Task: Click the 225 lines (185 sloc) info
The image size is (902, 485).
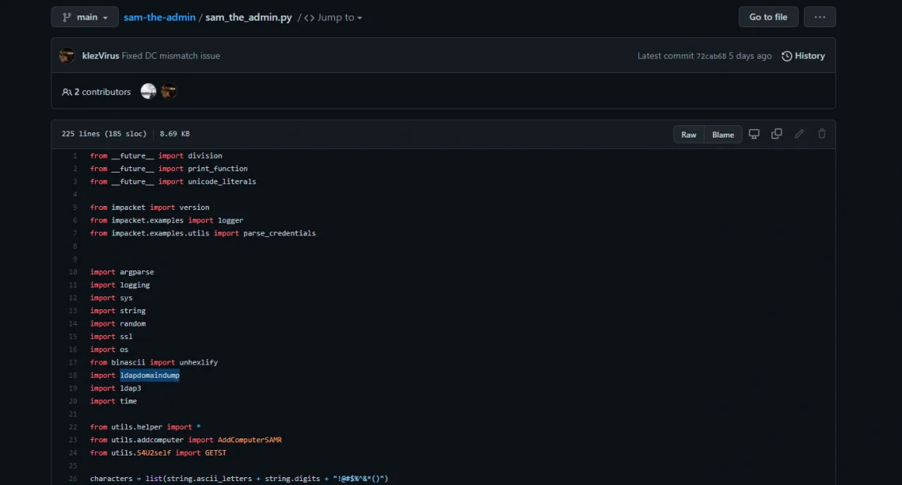Action: pyautogui.click(x=104, y=134)
